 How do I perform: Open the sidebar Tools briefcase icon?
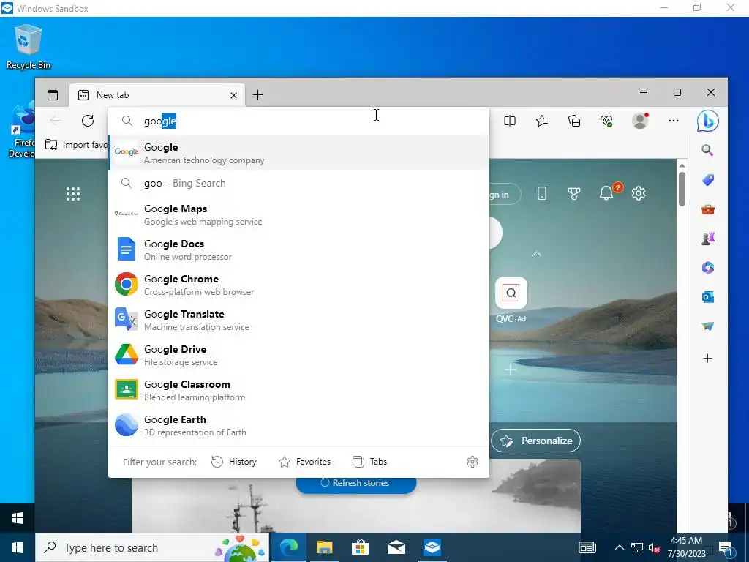[x=707, y=209]
